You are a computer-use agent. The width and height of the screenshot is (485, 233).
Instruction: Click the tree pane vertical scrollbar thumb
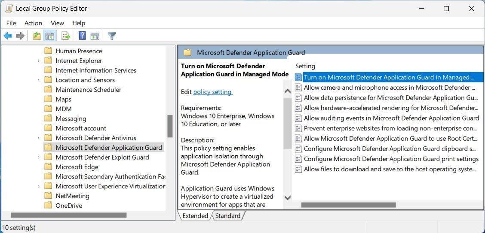170,126
